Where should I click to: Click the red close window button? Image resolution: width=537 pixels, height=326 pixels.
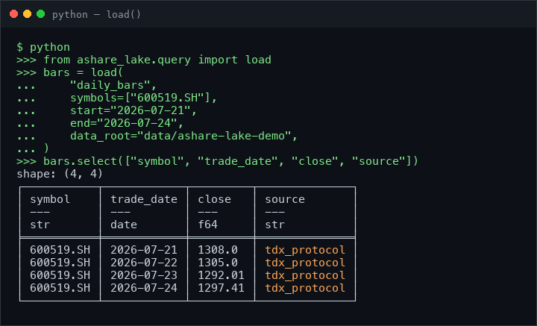click(13, 14)
